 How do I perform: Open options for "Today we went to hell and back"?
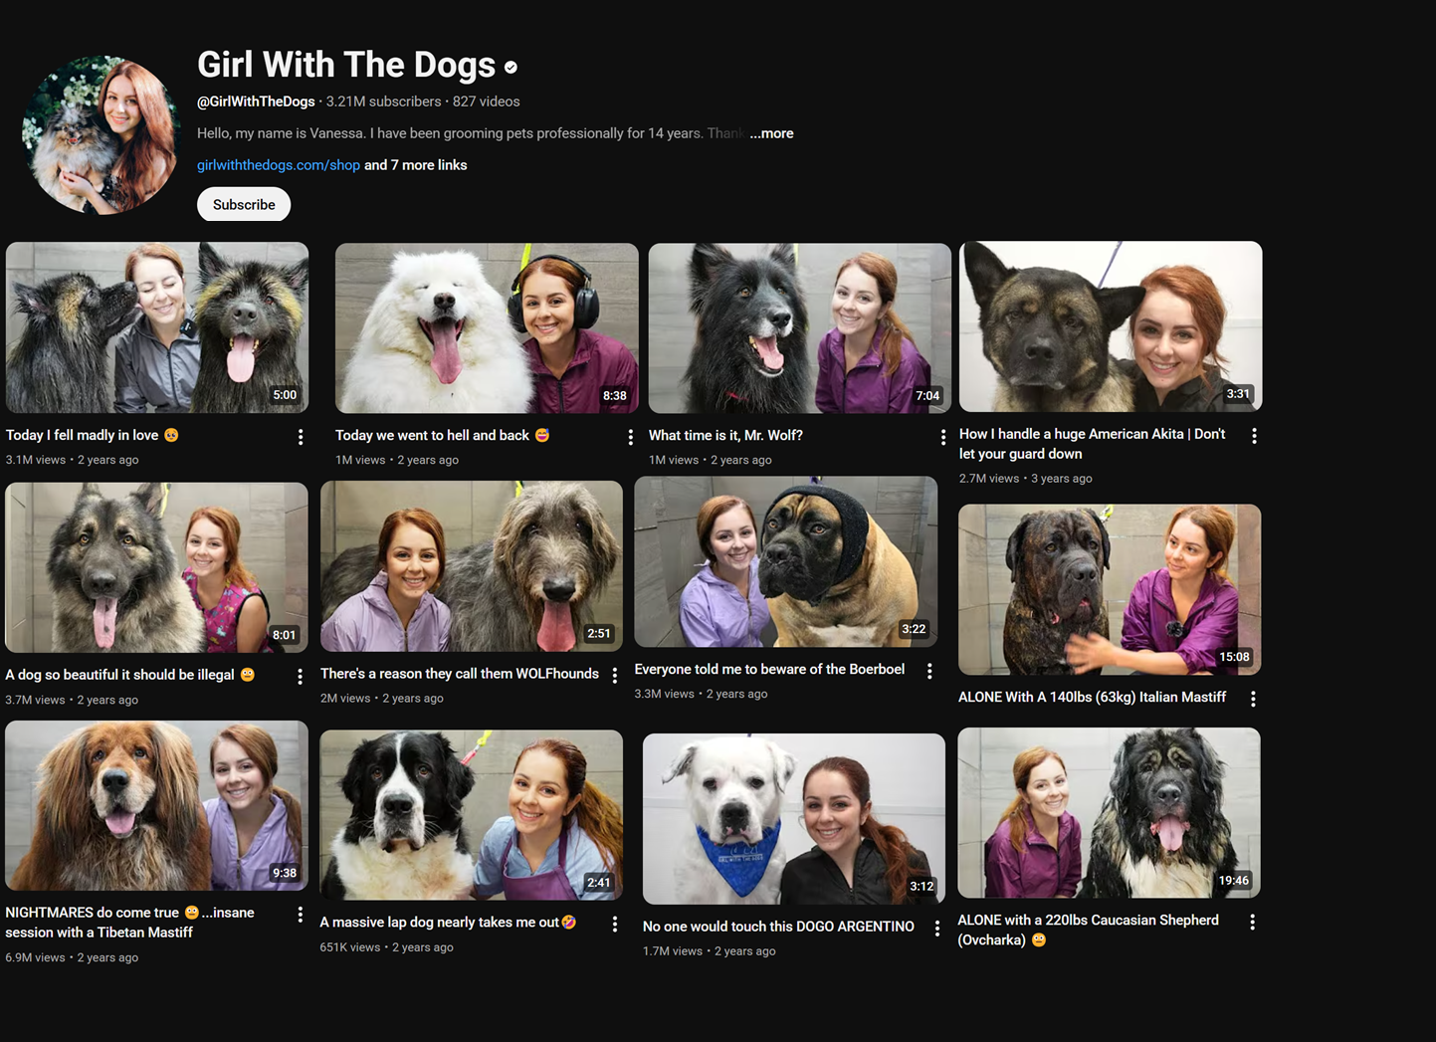click(630, 437)
